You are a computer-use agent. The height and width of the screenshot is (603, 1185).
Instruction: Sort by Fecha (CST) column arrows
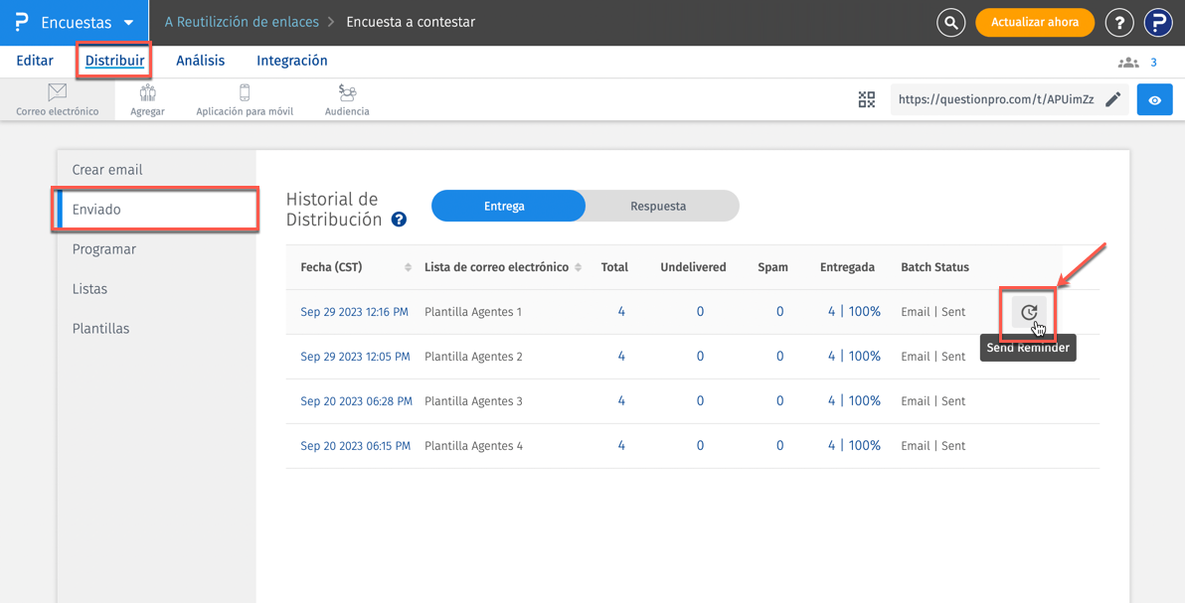point(409,268)
